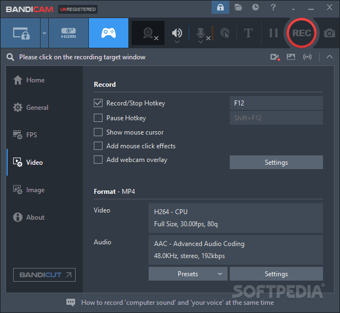This screenshot has width=340, height=313.
Task: Open the captured images list icon
Action: (x=291, y=57)
